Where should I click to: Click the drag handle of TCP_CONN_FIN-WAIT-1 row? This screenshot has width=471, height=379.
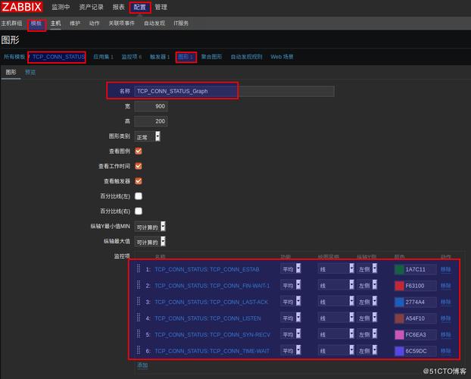point(139,285)
